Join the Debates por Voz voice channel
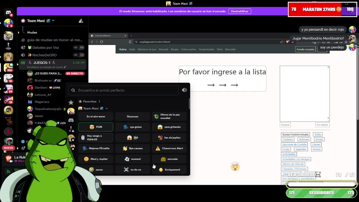This screenshot has width=359, height=202. pyautogui.click(x=52, y=48)
